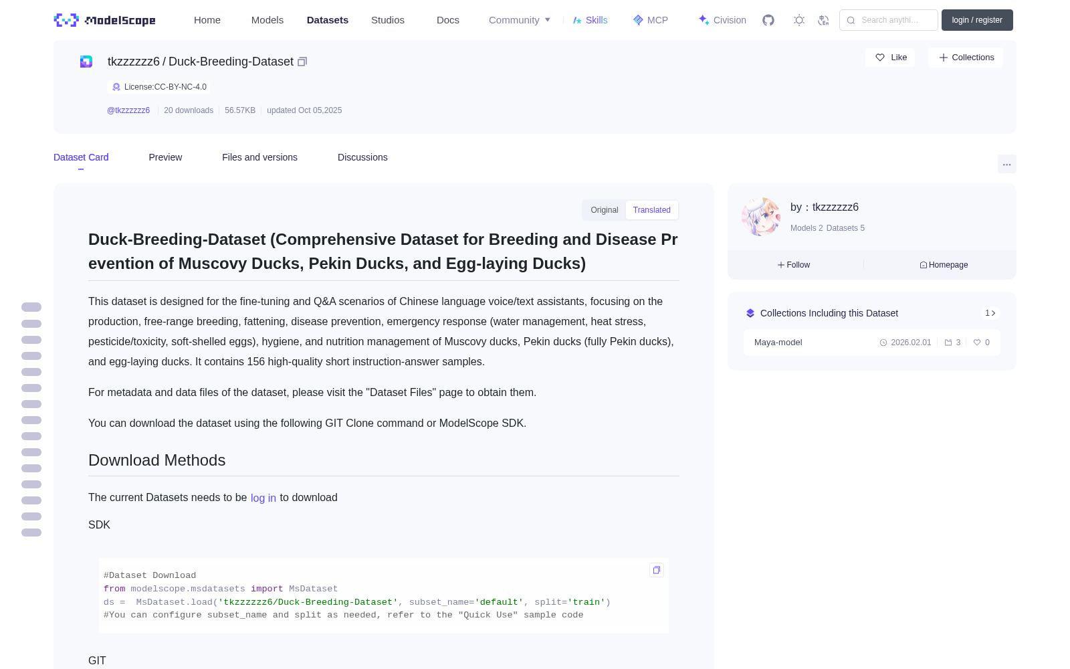The width and height of the screenshot is (1070, 669).
Task: Click the search magnifier icon
Action: [851, 20]
